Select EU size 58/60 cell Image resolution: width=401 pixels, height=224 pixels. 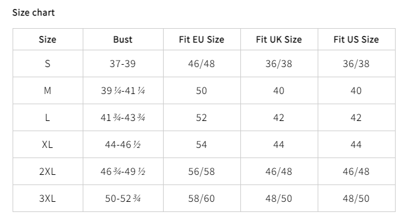tap(202, 198)
